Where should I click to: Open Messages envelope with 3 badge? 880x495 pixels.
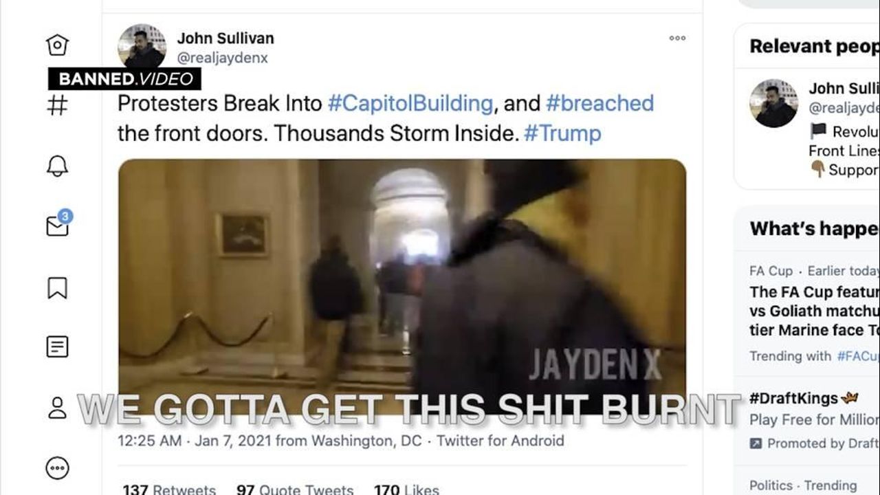pyautogui.click(x=58, y=224)
